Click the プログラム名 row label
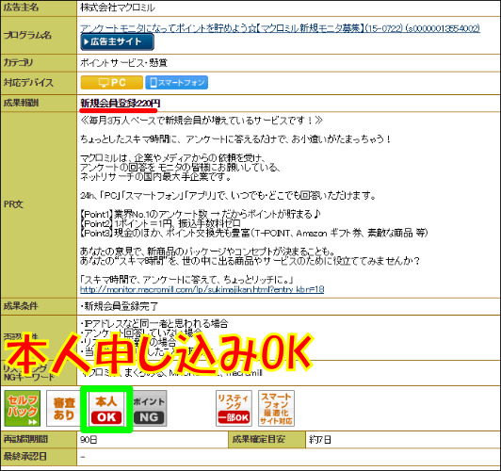This screenshot has width=501, height=471. [27, 35]
